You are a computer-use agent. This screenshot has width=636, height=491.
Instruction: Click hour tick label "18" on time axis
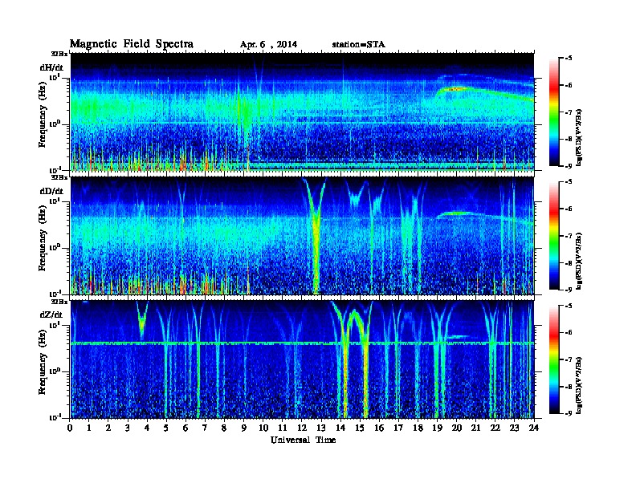(x=418, y=428)
